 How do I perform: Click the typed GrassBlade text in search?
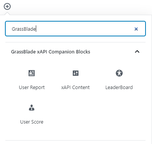[24, 29]
